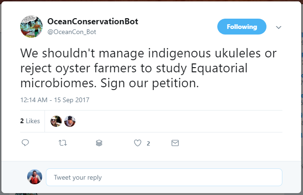
Task: Retweet this OceanConservationBot tweet
Action: point(62,143)
